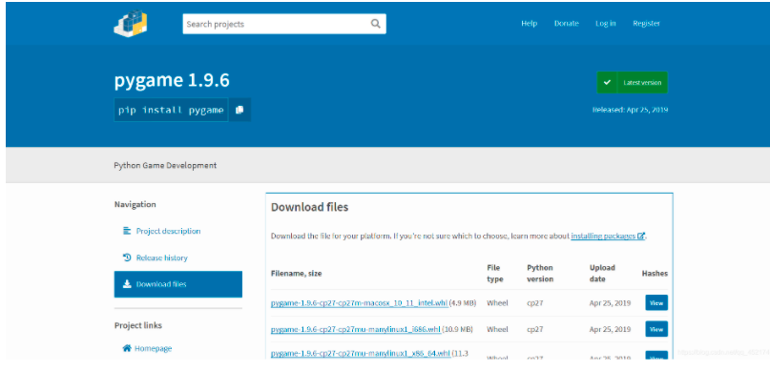Click the File type column header
This screenshot has height=371, width=770.
click(x=495, y=274)
